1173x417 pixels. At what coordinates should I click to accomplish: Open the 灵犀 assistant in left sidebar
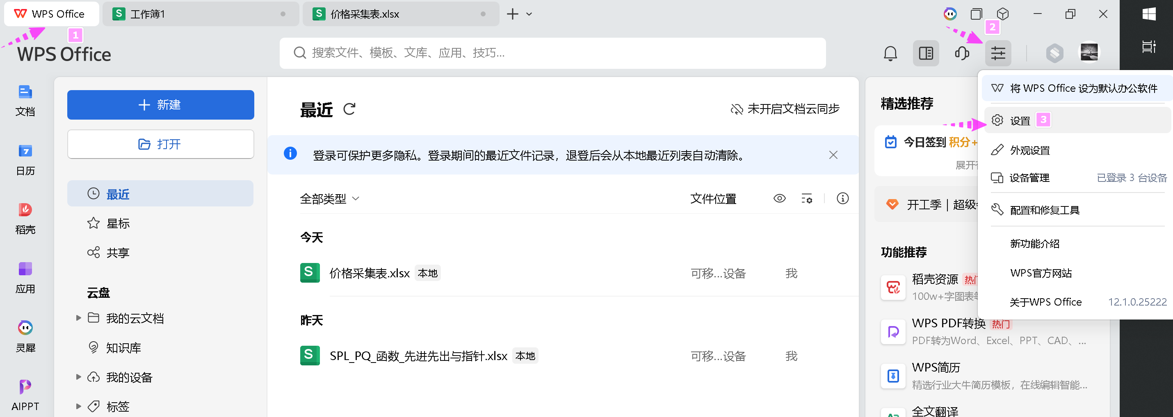(x=25, y=337)
